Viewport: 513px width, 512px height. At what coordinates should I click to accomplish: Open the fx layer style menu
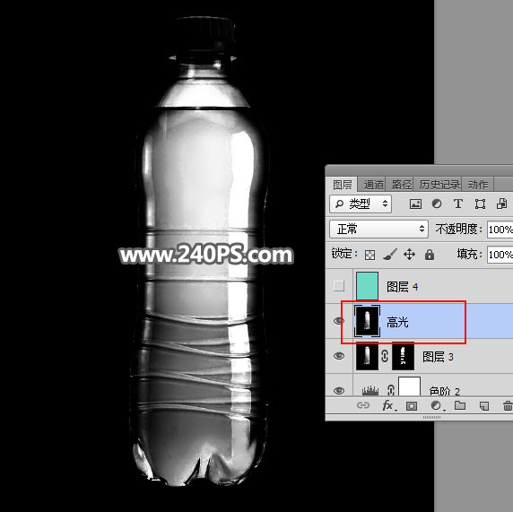click(x=389, y=406)
